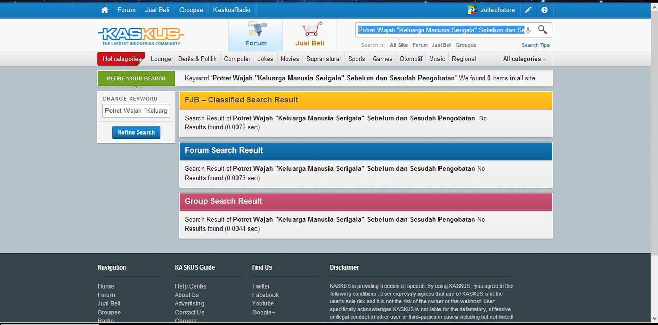Open the Supranatural category
The height and width of the screenshot is (325, 658).
(323, 59)
